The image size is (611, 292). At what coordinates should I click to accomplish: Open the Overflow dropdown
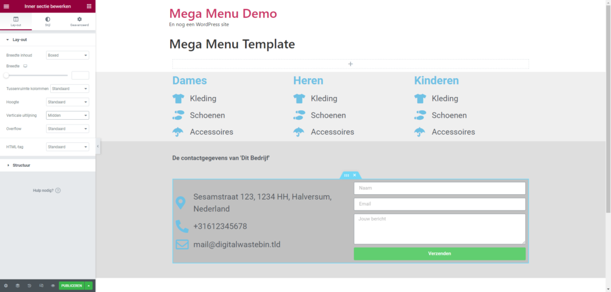point(67,129)
